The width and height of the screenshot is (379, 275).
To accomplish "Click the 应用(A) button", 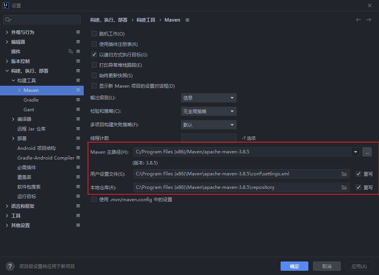I will click(x=359, y=266).
